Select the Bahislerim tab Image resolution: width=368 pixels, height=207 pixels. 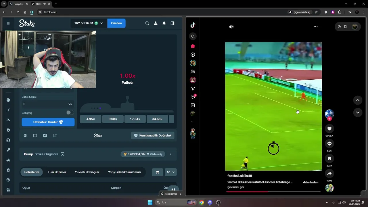pos(32,172)
